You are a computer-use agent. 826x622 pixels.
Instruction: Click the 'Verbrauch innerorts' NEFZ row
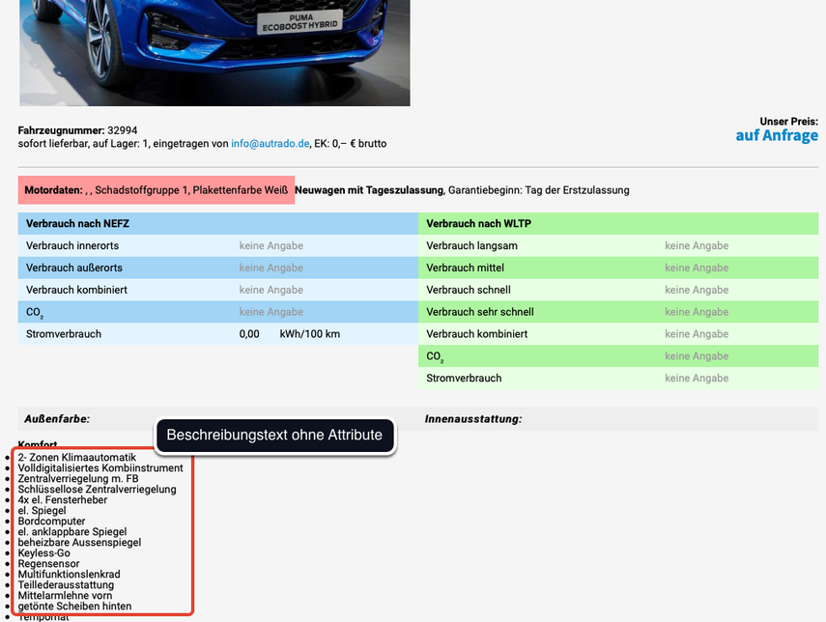click(x=72, y=245)
